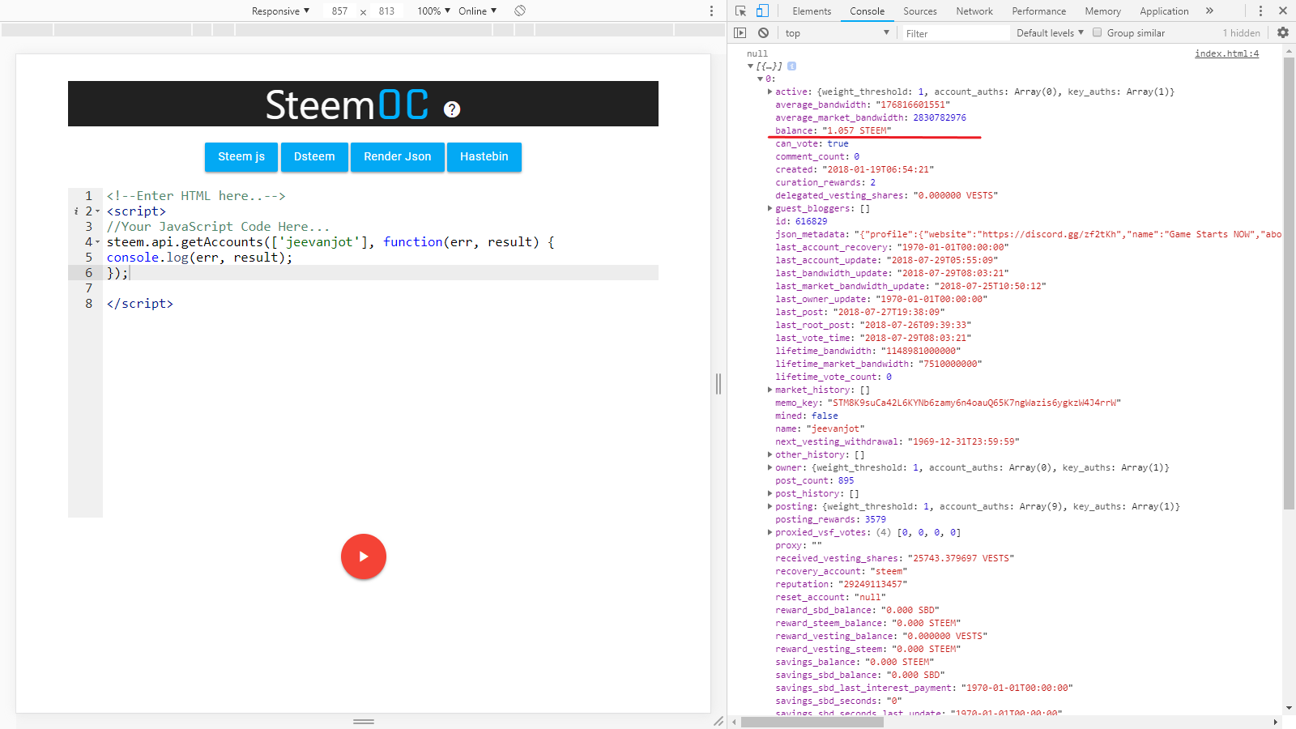Click the console horizontal scrollbar
Image resolution: width=1296 pixels, height=729 pixels.
pos(812,722)
